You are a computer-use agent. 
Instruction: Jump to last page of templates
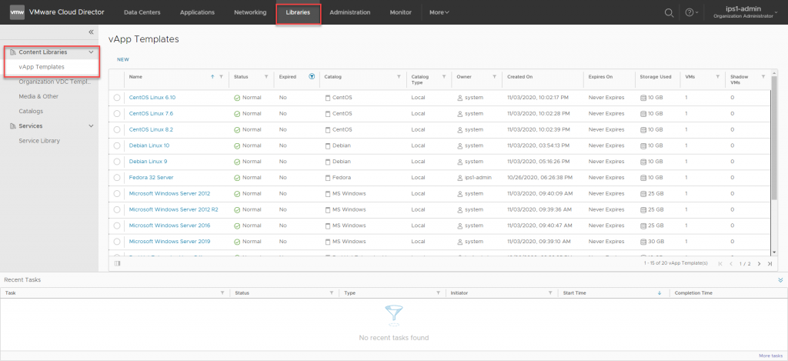769,263
